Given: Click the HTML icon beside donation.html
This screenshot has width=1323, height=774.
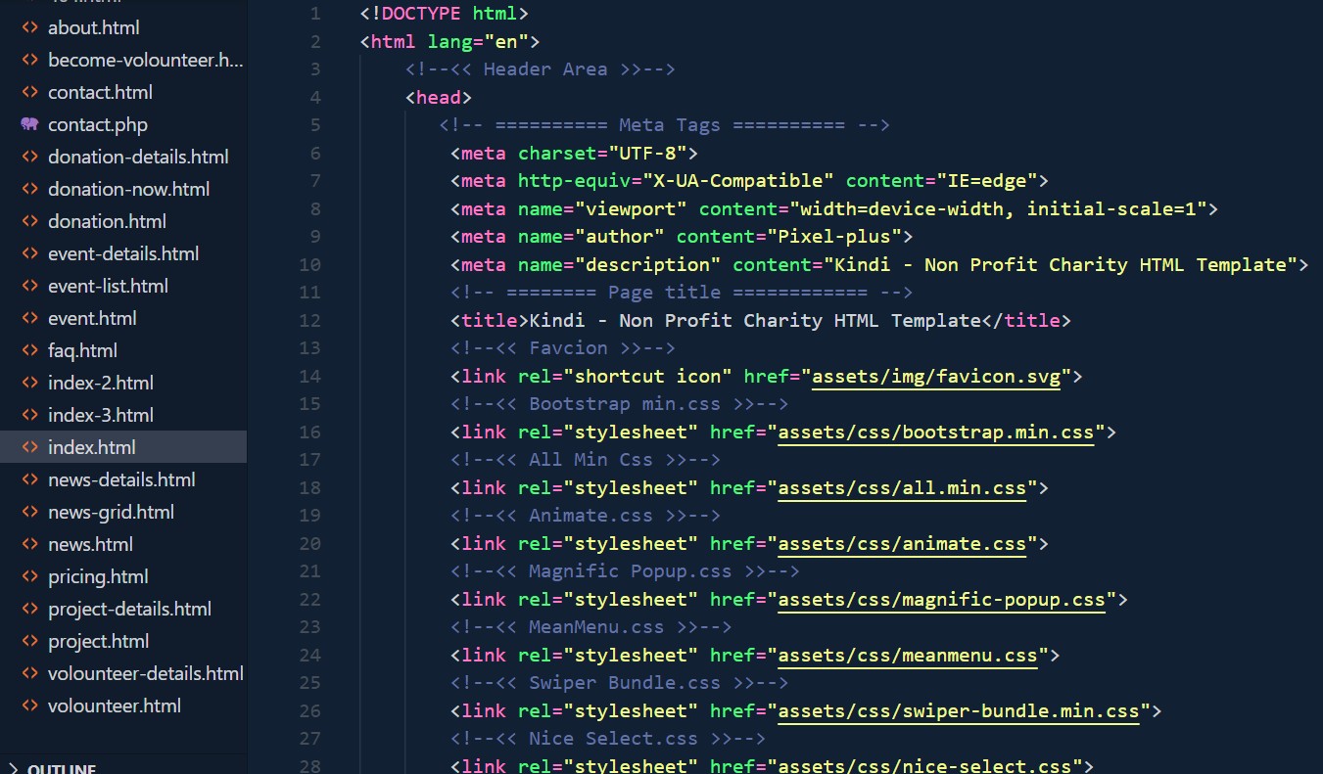Looking at the screenshot, I should (x=29, y=221).
